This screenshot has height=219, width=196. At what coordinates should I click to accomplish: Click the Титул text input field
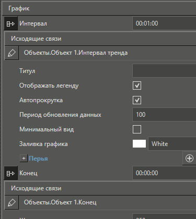click(164, 71)
